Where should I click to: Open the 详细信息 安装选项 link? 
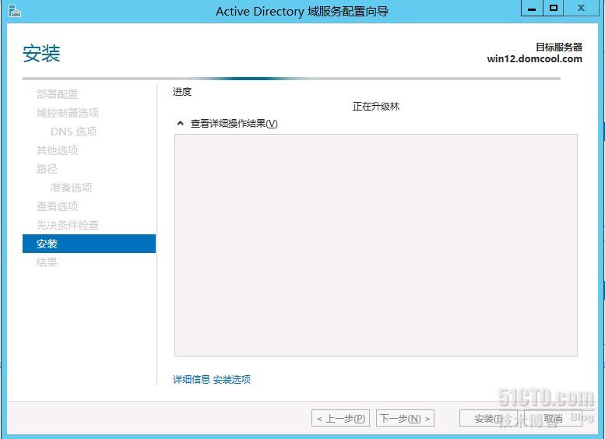212,380
